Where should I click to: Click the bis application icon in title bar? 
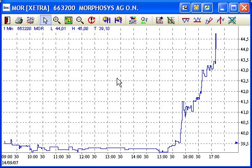[x=6, y=7]
